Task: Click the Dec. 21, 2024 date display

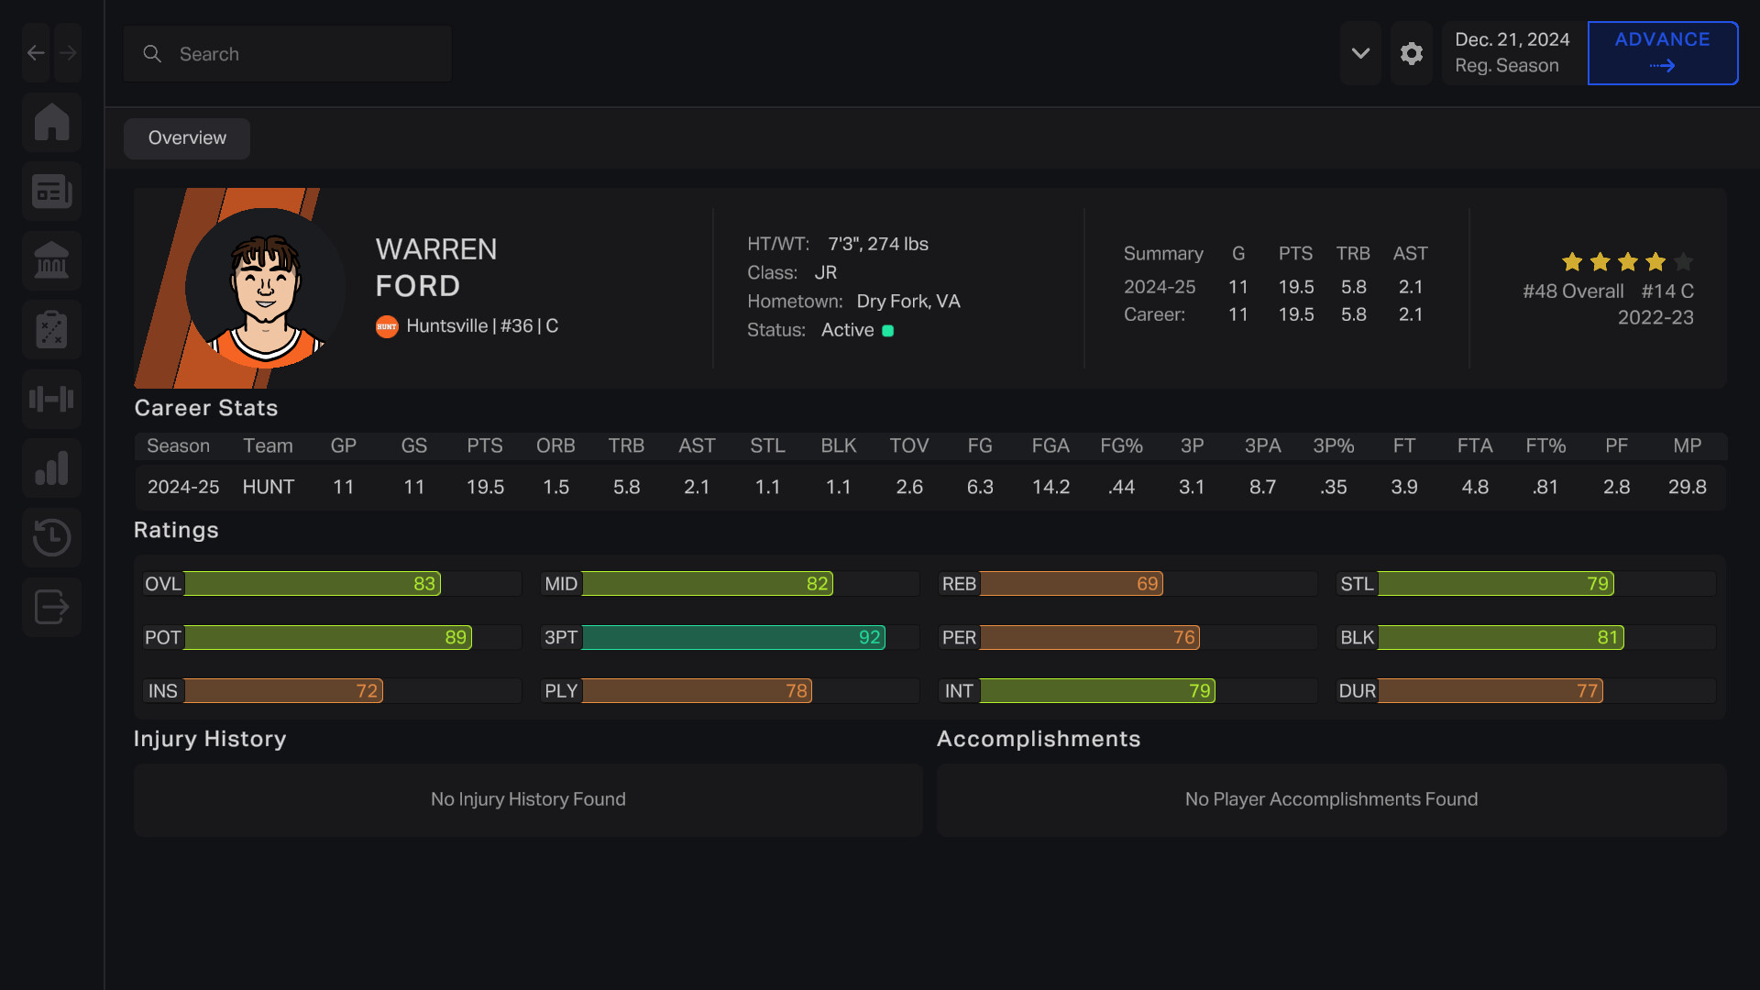Action: (1512, 52)
